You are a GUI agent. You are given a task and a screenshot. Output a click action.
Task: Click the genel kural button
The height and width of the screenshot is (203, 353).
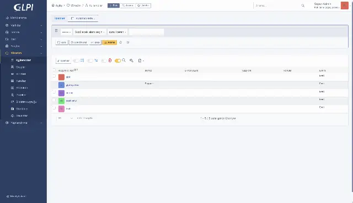pyautogui.click(x=79, y=42)
